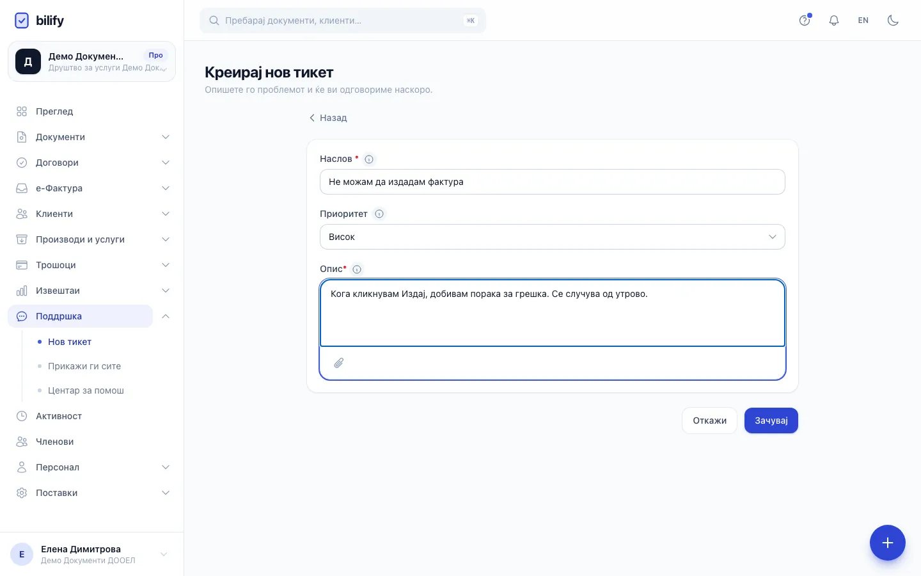Click the Извештаи bar chart icon
The height and width of the screenshot is (576, 921).
point(22,291)
